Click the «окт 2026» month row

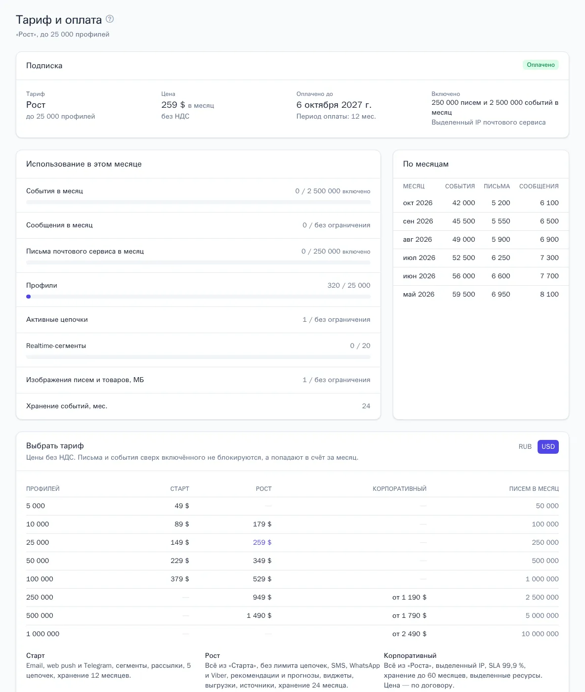(x=481, y=203)
